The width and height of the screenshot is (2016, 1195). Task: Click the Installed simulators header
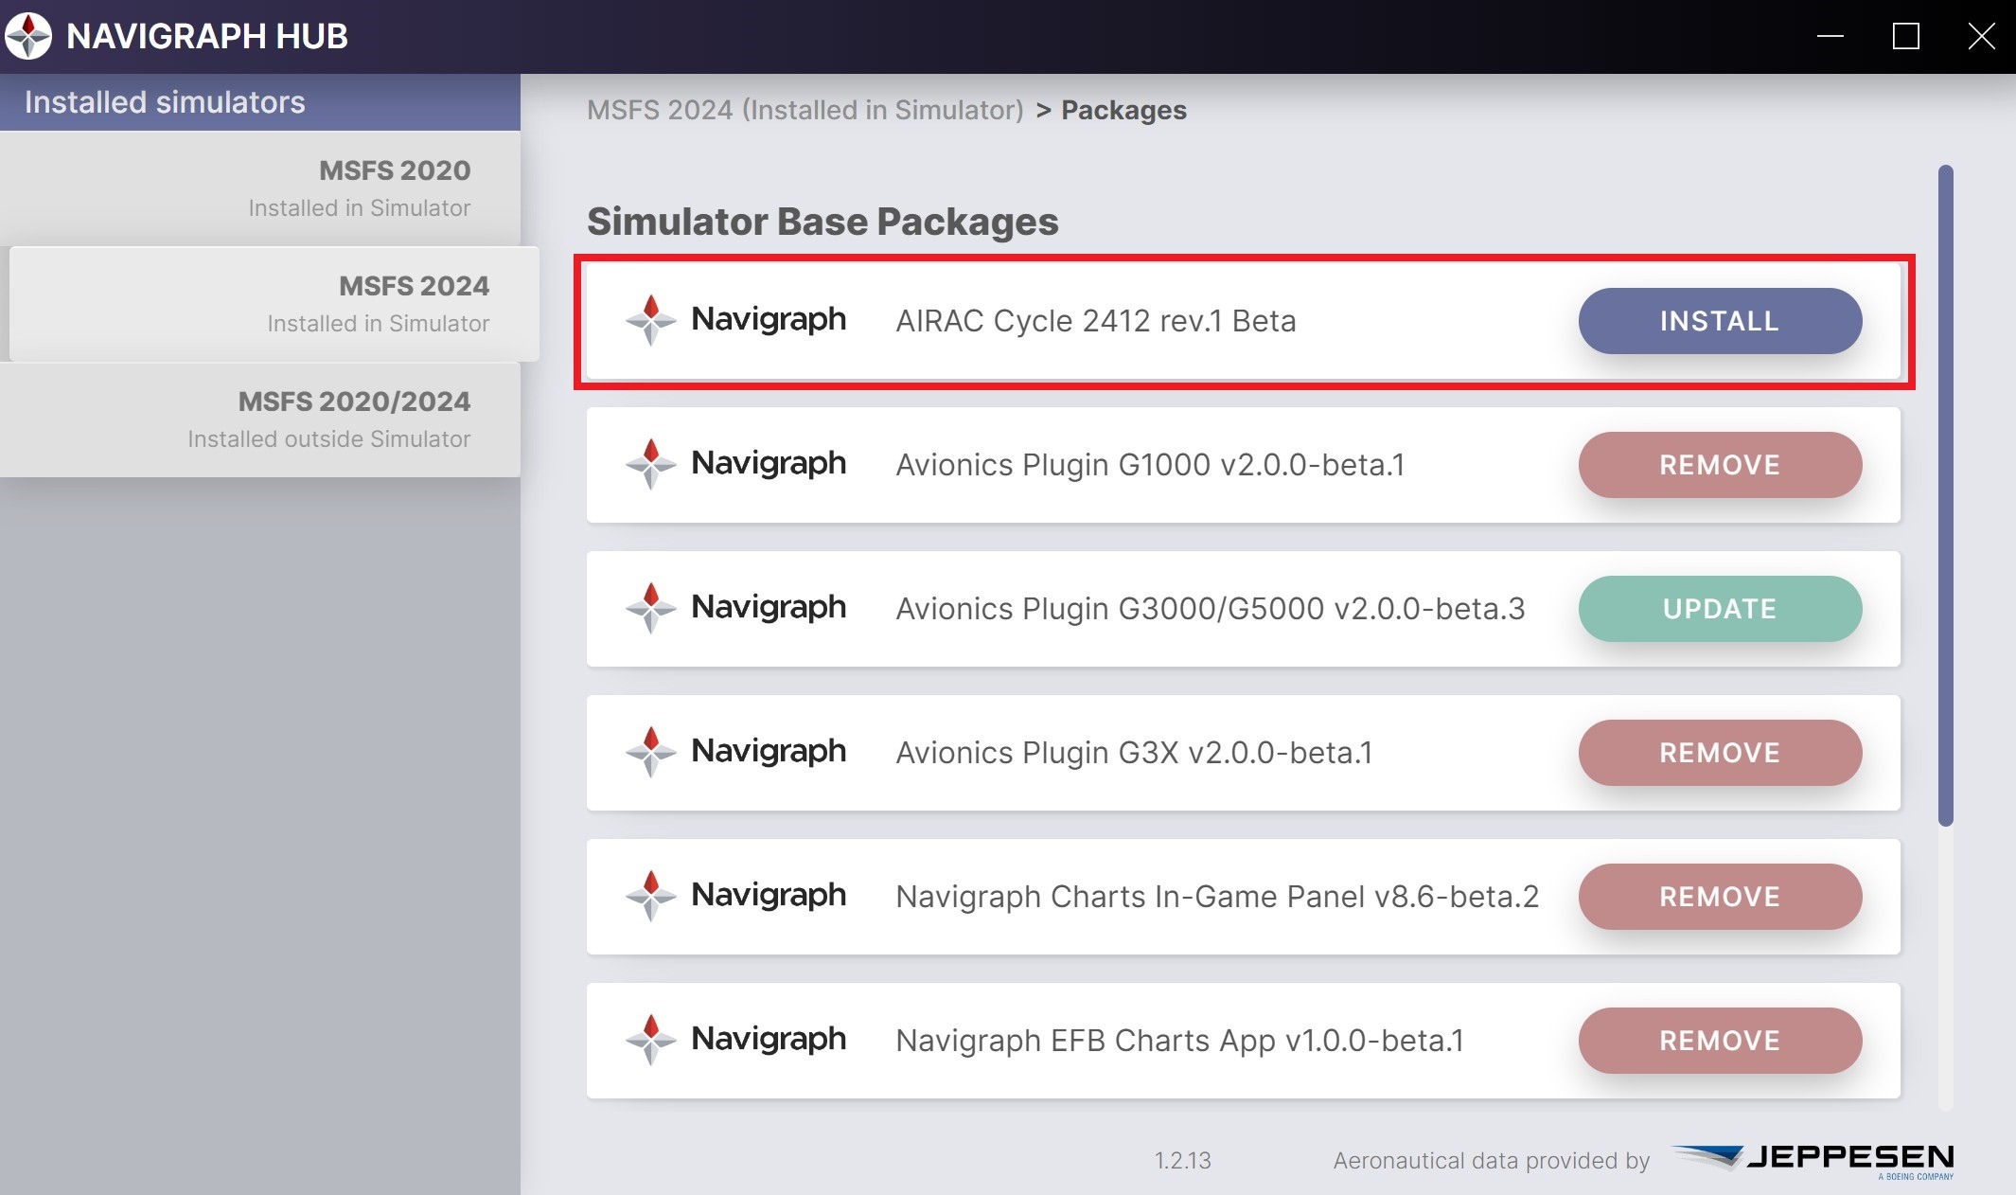[x=260, y=102]
